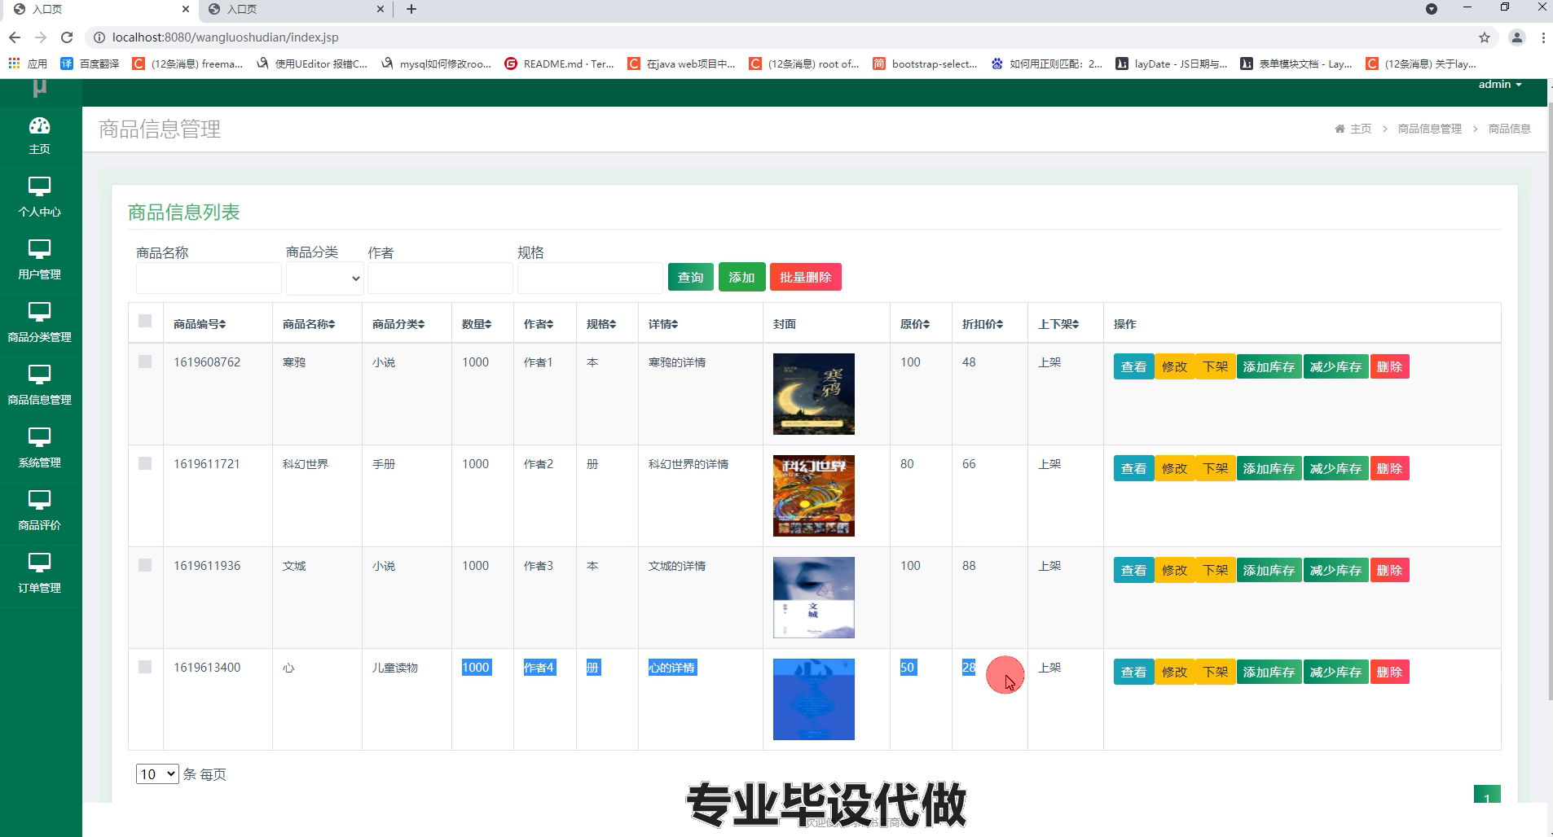Click the home icon in breadcrumb

tap(1340, 129)
